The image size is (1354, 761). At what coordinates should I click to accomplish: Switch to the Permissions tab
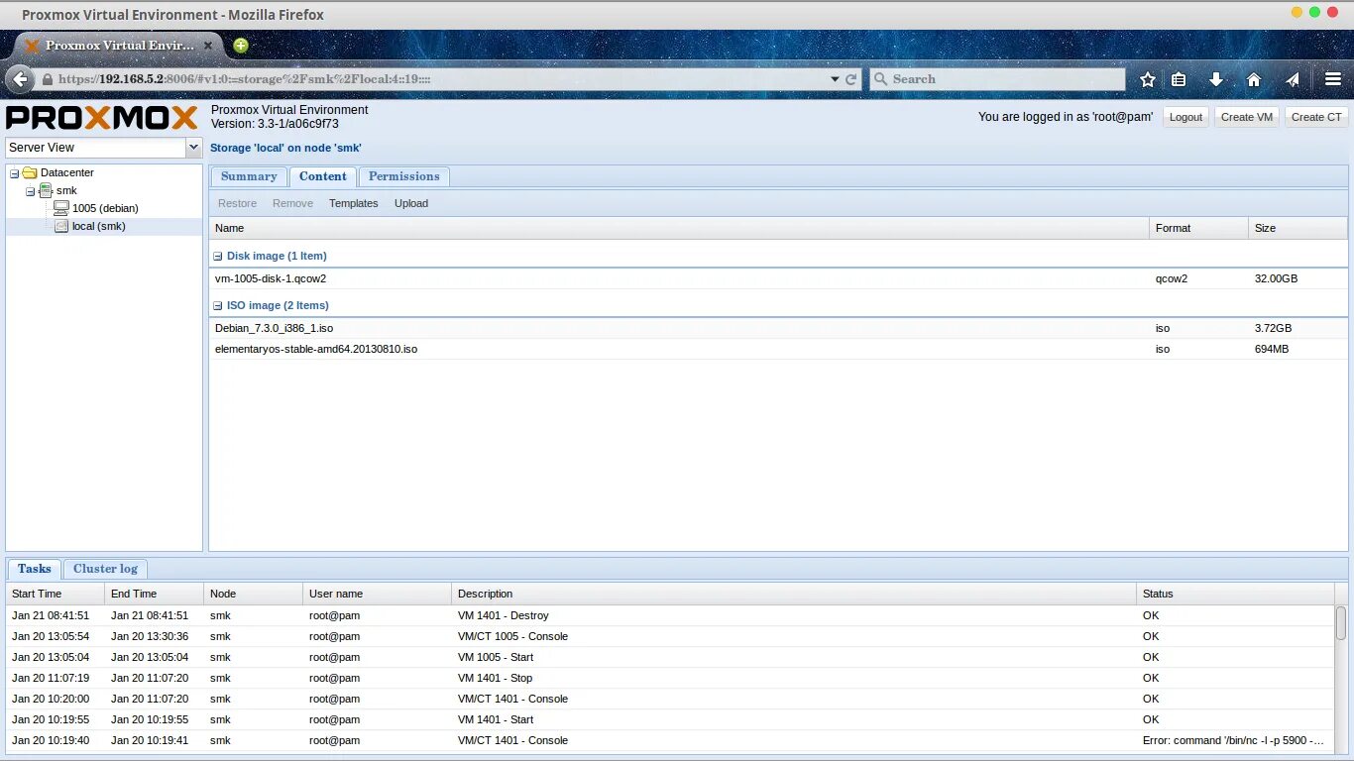(404, 176)
